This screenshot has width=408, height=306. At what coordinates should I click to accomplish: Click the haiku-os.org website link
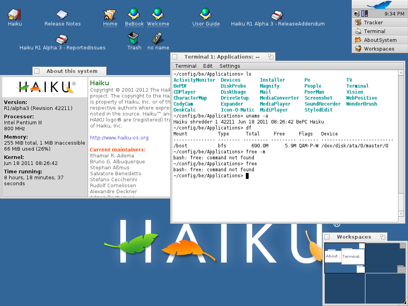(119, 138)
